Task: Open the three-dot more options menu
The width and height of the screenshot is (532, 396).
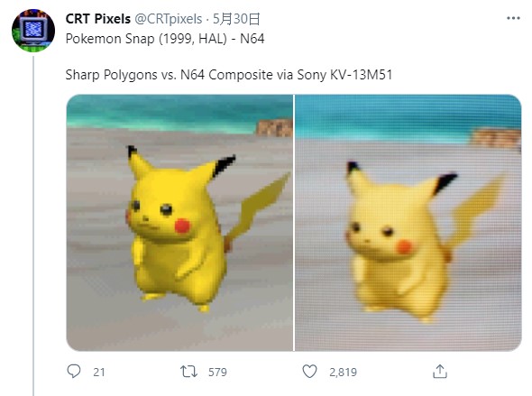Action: [x=513, y=18]
